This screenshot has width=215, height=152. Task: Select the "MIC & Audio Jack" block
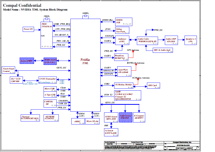[163, 50]
